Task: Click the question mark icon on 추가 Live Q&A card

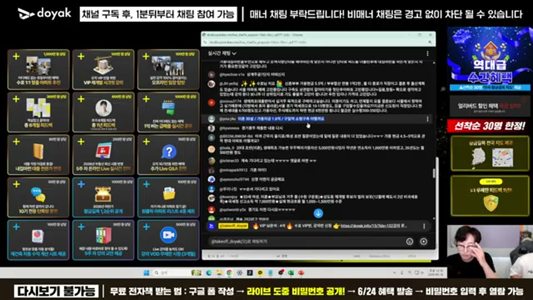Action: coord(169,151)
